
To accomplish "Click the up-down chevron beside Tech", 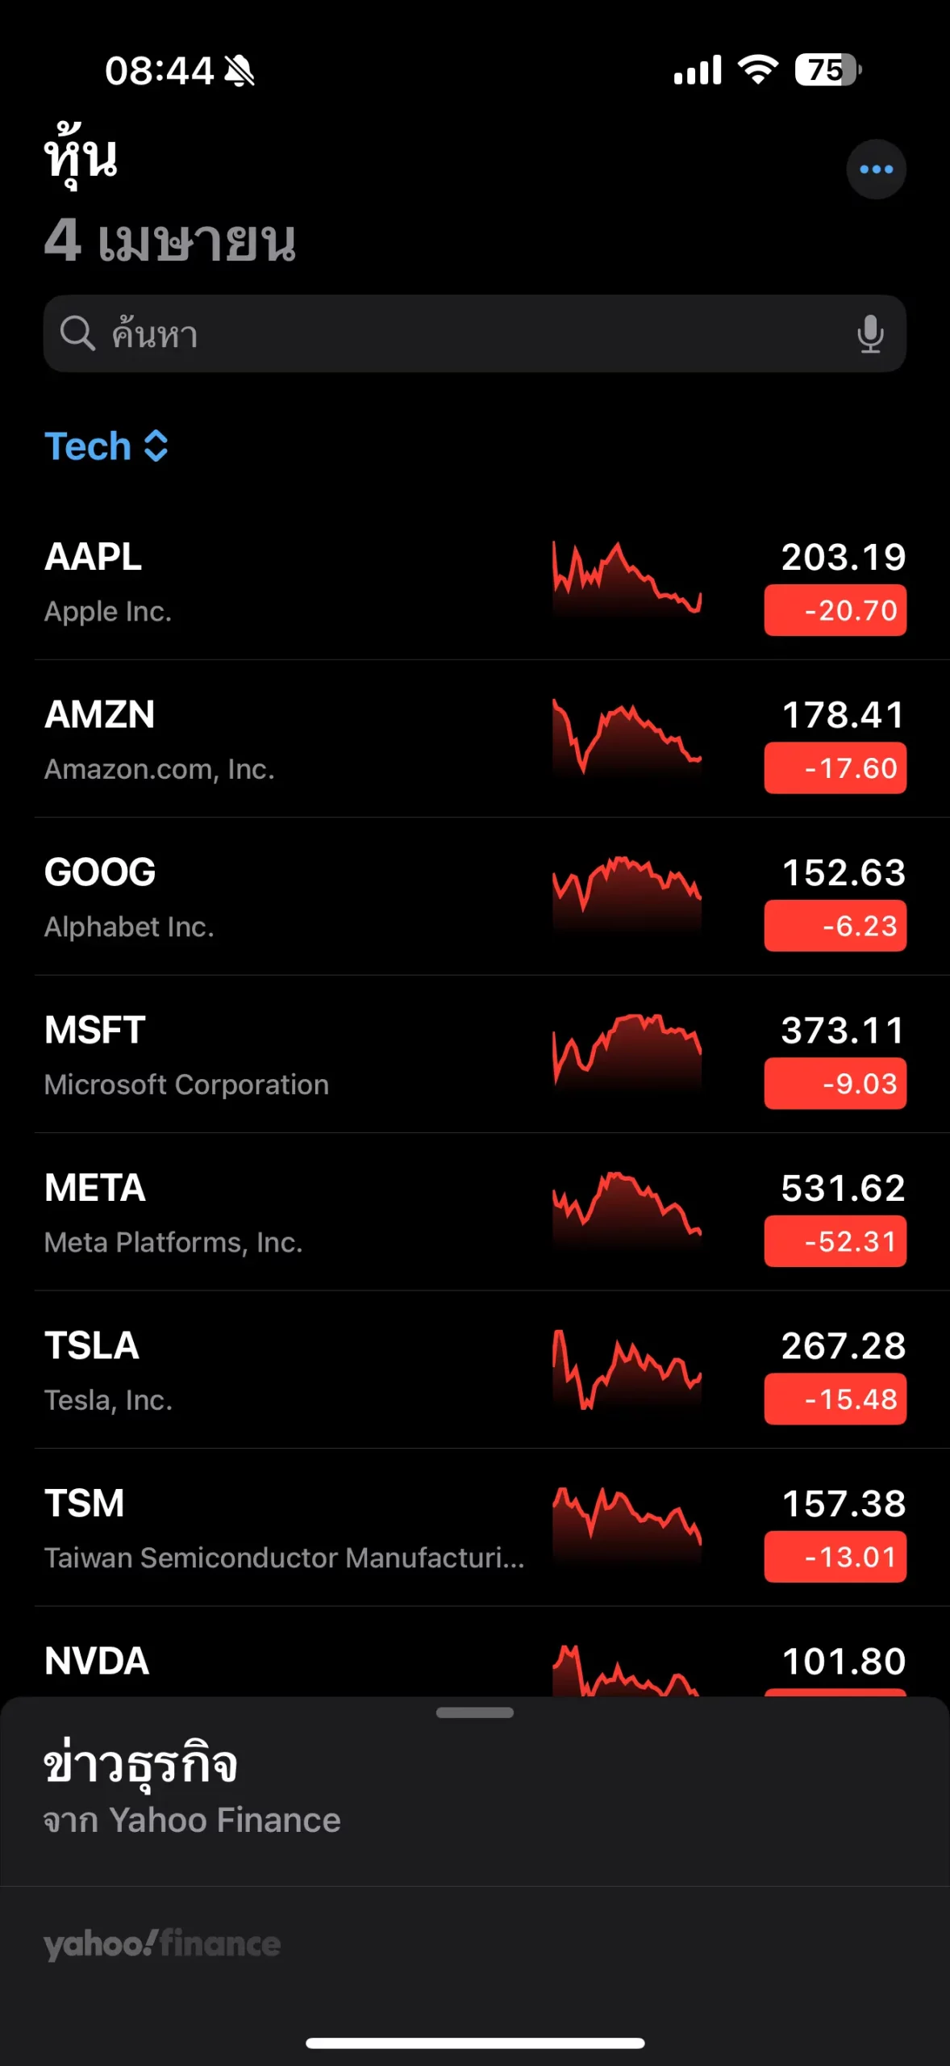I will pos(156,446).
